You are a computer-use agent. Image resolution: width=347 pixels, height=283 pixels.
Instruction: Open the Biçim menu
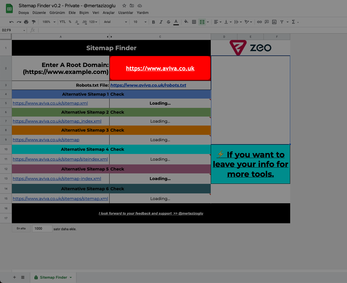[84, 12]
